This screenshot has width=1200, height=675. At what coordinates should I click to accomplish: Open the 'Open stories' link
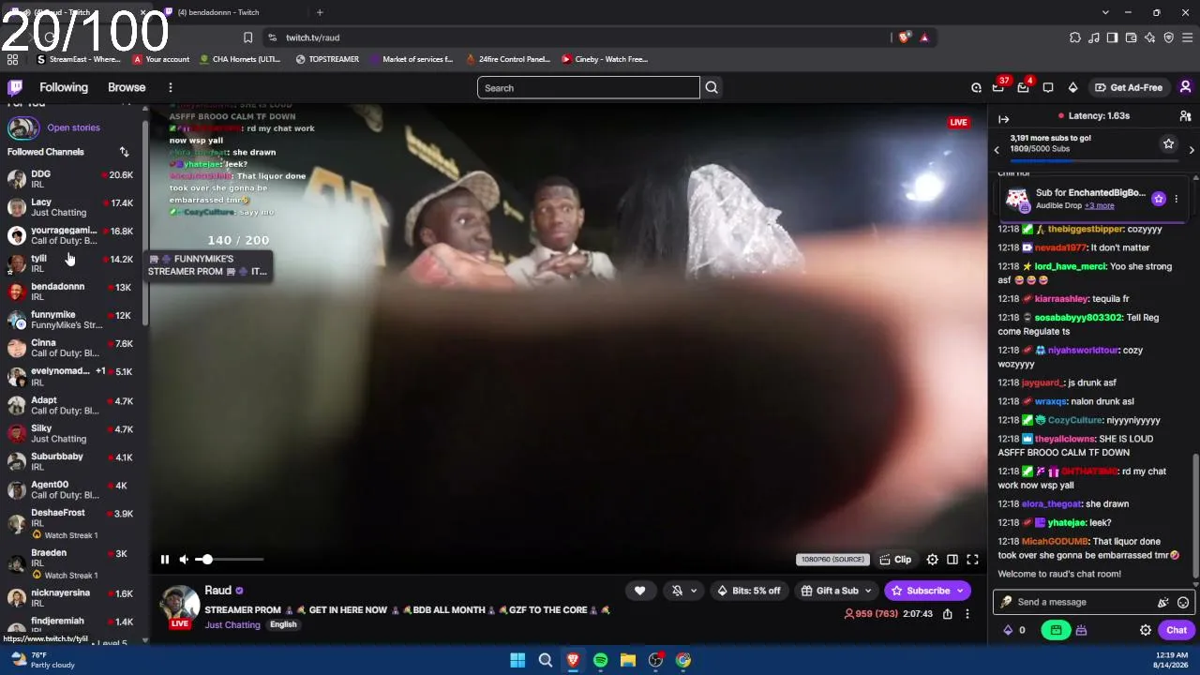coord(73,127)
